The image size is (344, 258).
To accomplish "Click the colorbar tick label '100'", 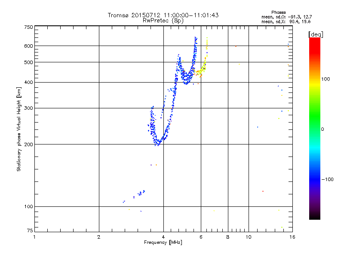I will click(x=326, y=79).
